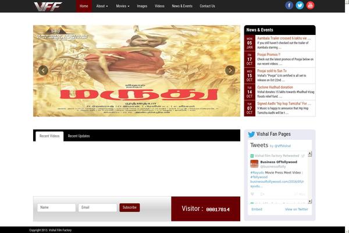Advance to next slide in carousel

230,70
